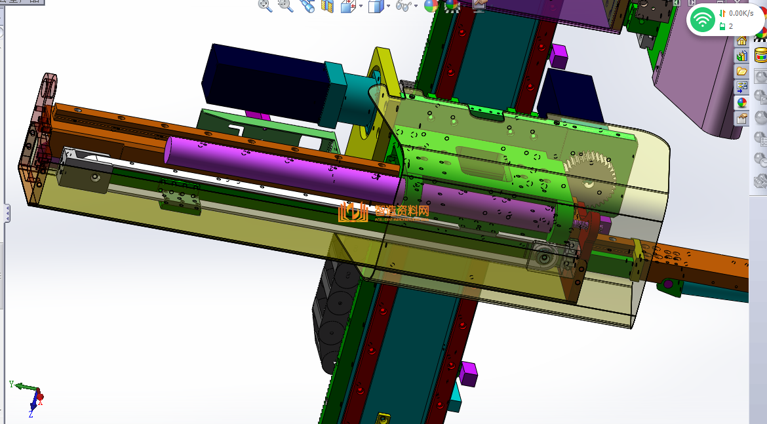Open the View Orientation cube icon
Viewport: 767px width, 424px height.
347,7
